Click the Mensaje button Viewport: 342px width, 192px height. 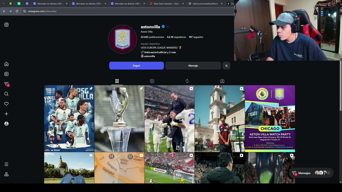[x=193, y=66]
